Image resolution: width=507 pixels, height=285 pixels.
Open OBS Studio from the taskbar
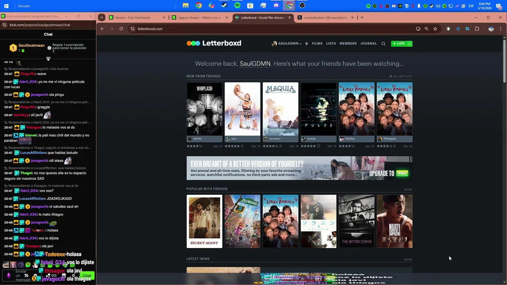pos(302,6)
